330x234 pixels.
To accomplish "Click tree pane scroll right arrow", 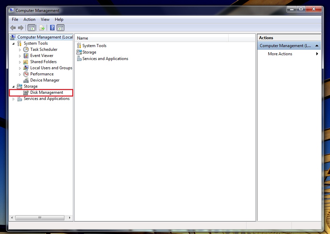I will click(70, 218).
